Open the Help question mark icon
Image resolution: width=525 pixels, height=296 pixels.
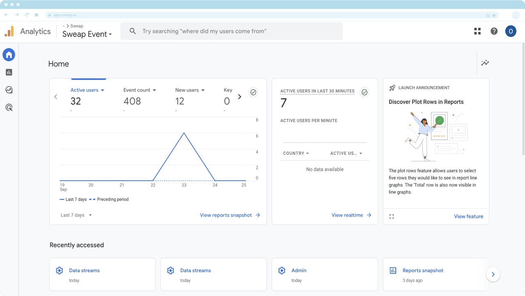click(494, 31)
